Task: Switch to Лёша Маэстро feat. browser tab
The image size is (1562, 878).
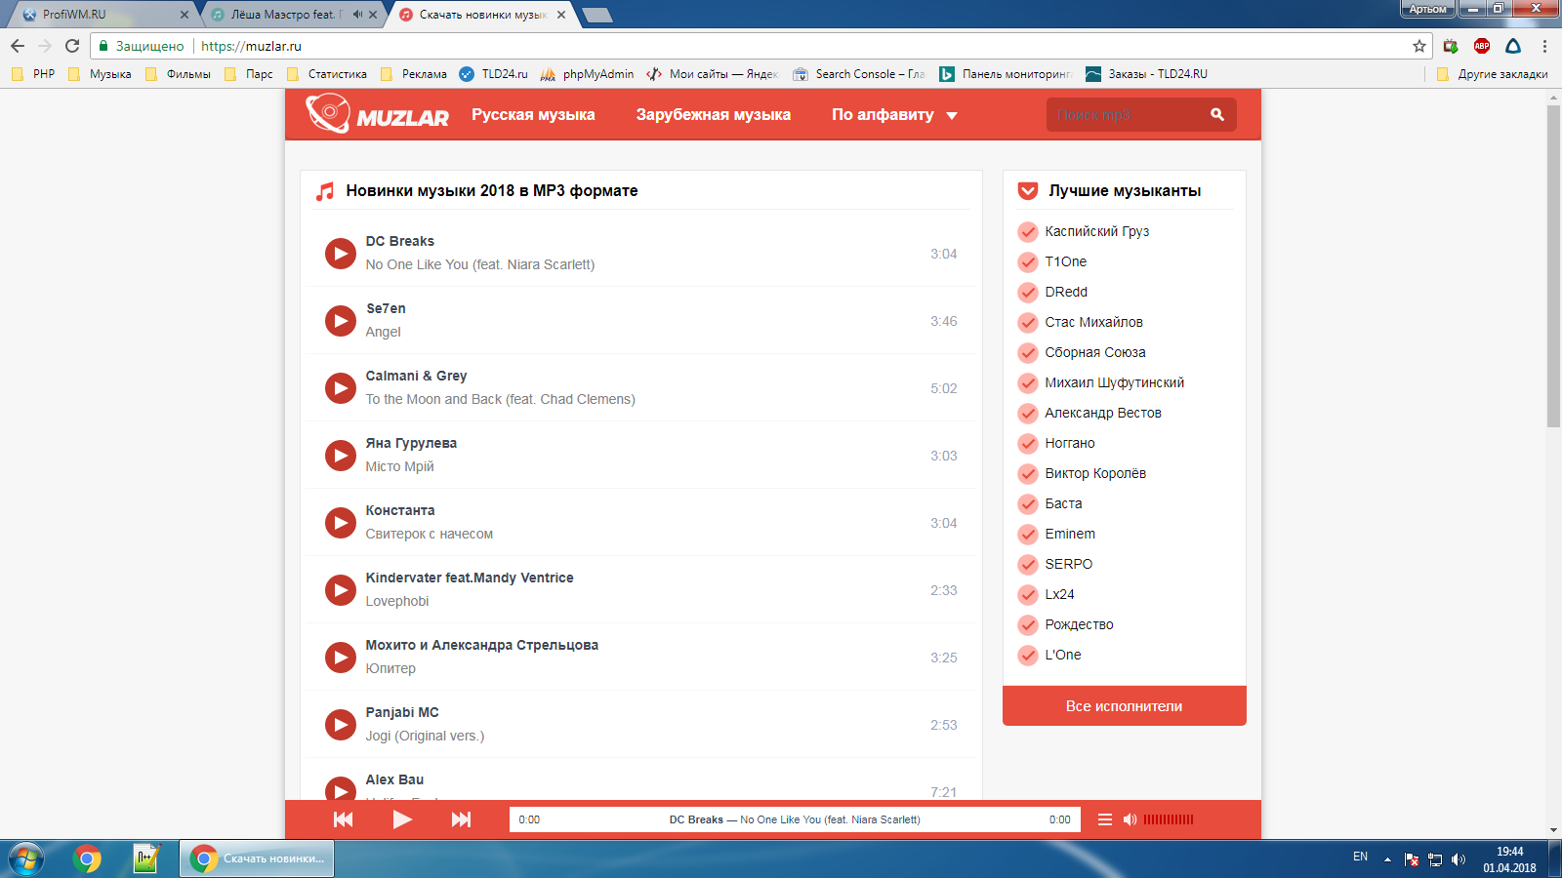Action: coord(293,15)
